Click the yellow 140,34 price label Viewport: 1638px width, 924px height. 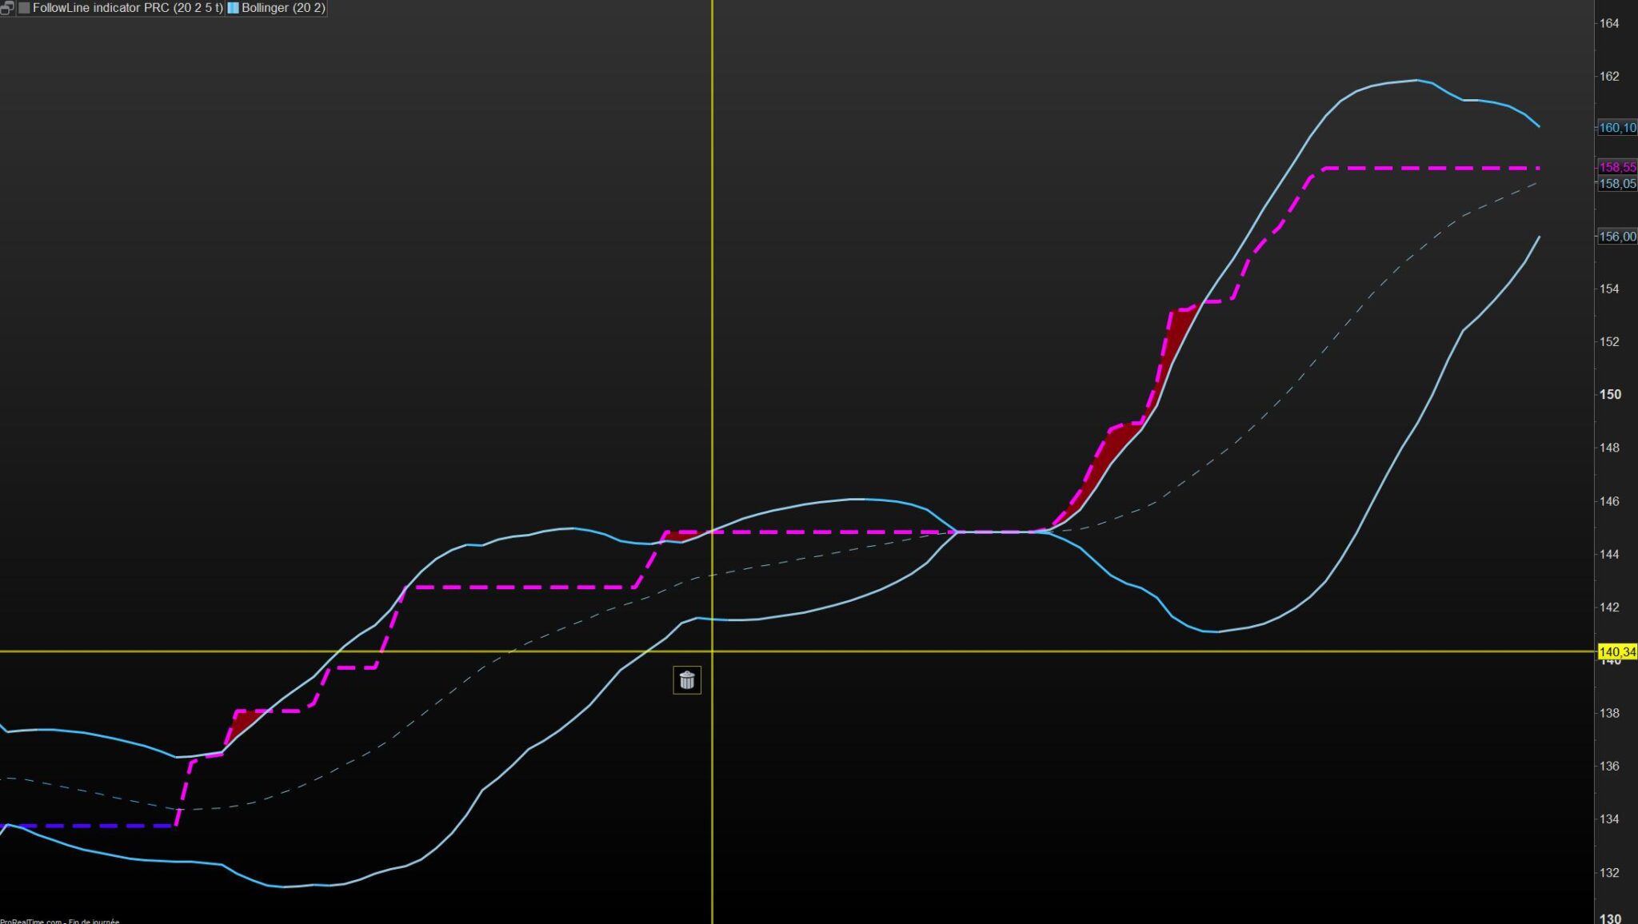(x=1616, y=652)
